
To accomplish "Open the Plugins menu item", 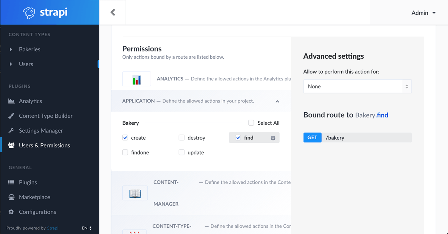I will 28,182.
